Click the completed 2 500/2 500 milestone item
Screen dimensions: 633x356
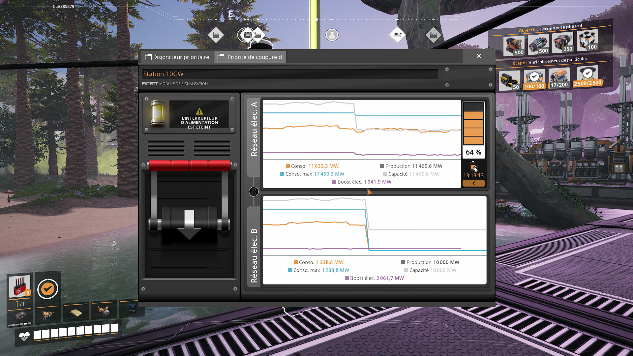click(x=588, y=75)
